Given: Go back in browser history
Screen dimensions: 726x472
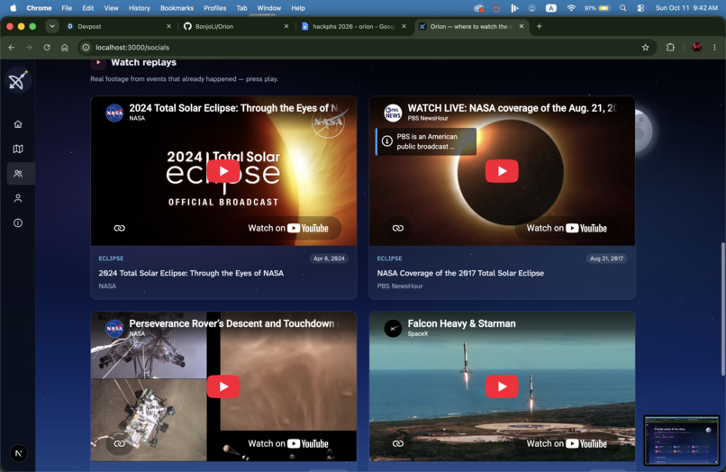Looking at the screenshot, I should 12,47.
